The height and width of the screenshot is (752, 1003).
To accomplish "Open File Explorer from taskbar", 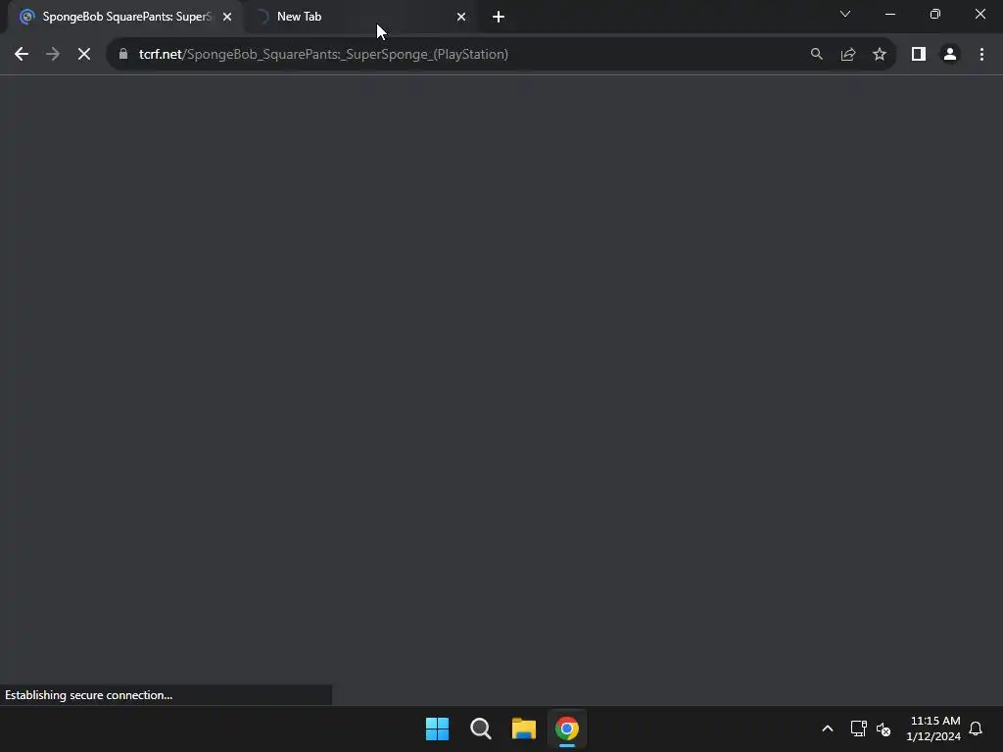I will [x=524, y=728].
